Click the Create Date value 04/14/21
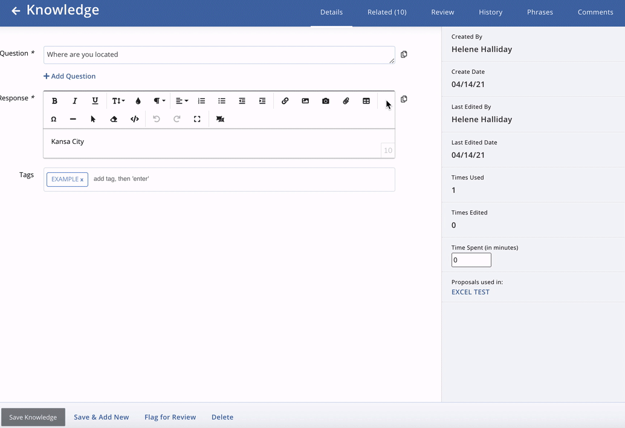 pyautogui.click(x=468, y=85)
